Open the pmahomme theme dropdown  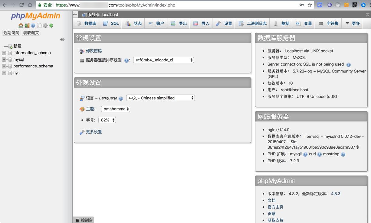pos(116,109)
